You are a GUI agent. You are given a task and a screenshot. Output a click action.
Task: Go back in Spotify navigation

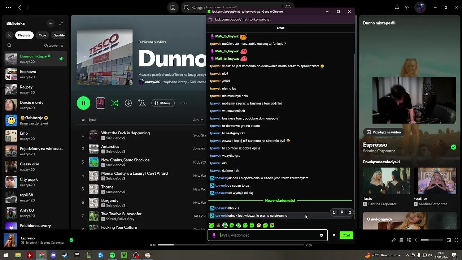click(20, 7)
